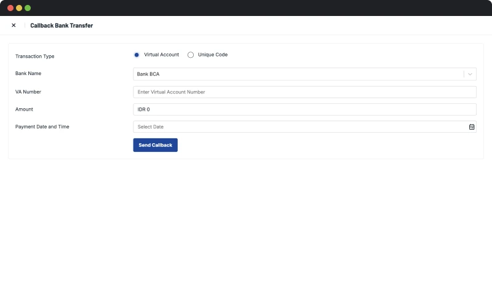Viewport: 492px width, 284px height.
Task: Click the green maximize window button
Action: click(28, 8)
